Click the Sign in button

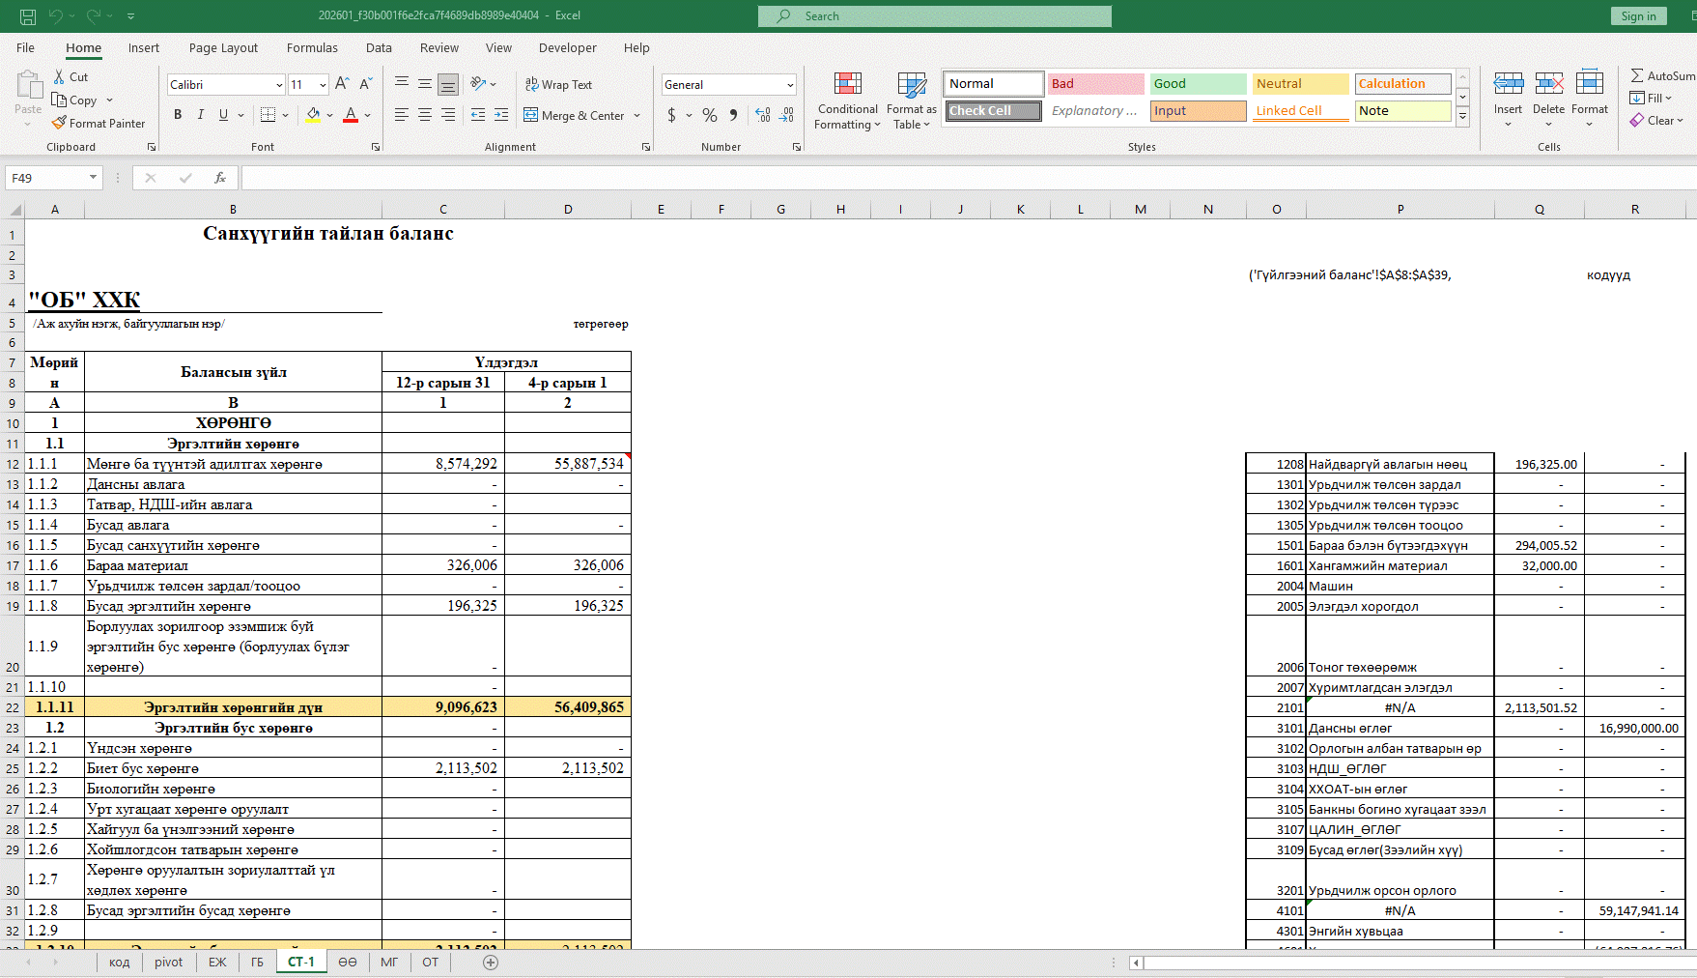[x=1638, y=15]
